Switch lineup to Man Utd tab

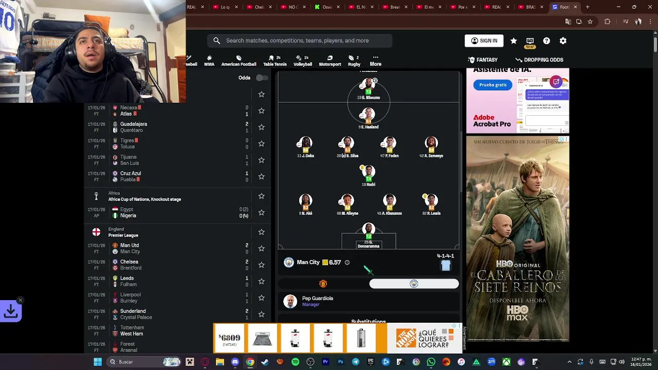coord(323,284)
